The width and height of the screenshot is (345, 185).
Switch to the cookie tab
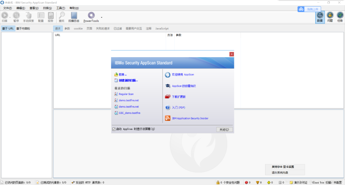[x=78, y=28]
